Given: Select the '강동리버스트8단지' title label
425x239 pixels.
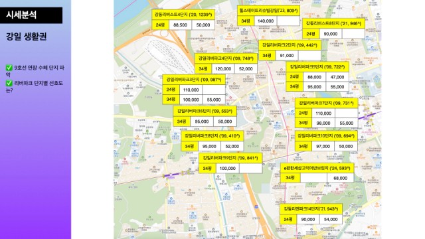Looking at the screenshot, I should (x=333, y=24).
